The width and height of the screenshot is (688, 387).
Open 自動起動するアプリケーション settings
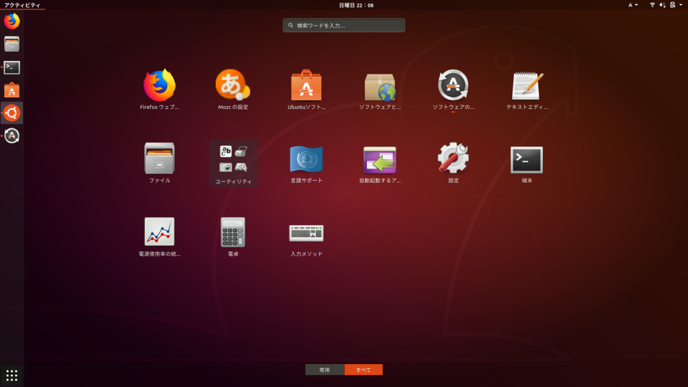tap(380, 160)
